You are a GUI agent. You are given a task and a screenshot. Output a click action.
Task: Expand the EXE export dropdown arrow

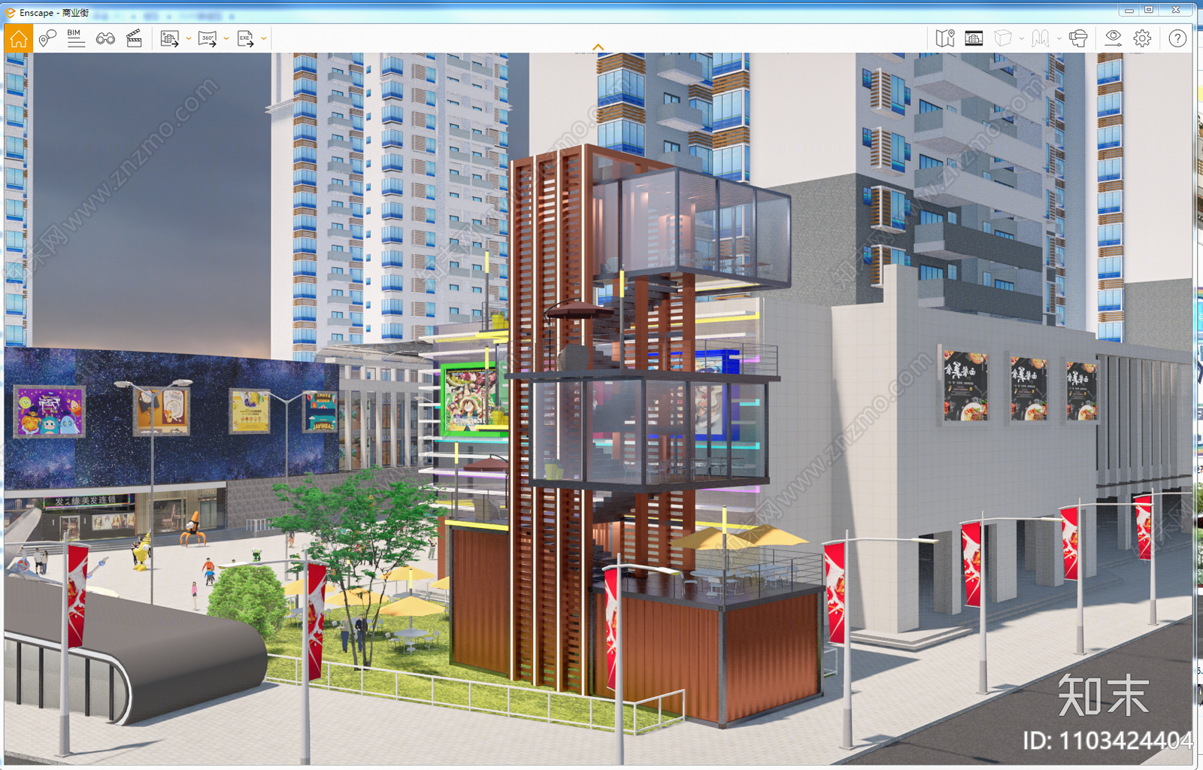pos(264,38)
